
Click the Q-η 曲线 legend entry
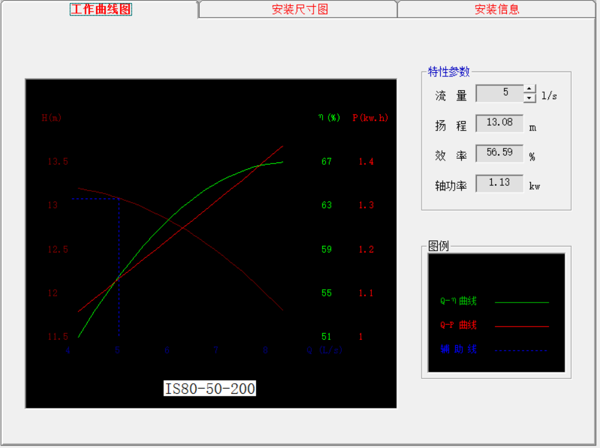coord(458,301)
